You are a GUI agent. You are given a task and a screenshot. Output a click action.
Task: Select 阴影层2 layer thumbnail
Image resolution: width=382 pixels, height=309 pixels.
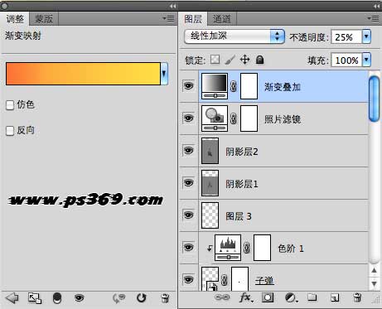pos(210,151)
